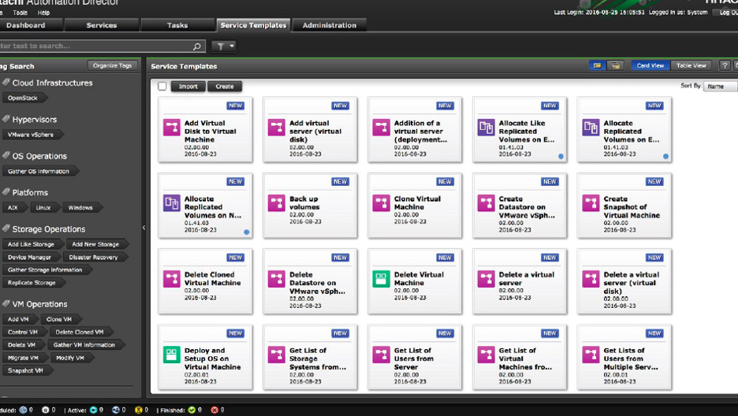Select the Clone VM tag
Viewport: 738px width, 416px height.
pos(60,320)
